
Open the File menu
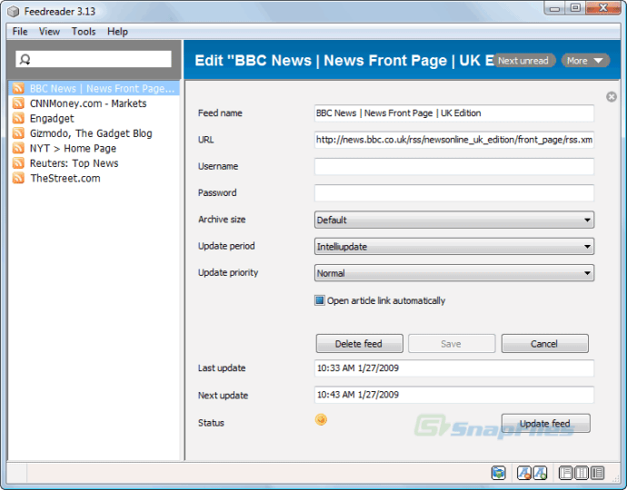(20, 32)
